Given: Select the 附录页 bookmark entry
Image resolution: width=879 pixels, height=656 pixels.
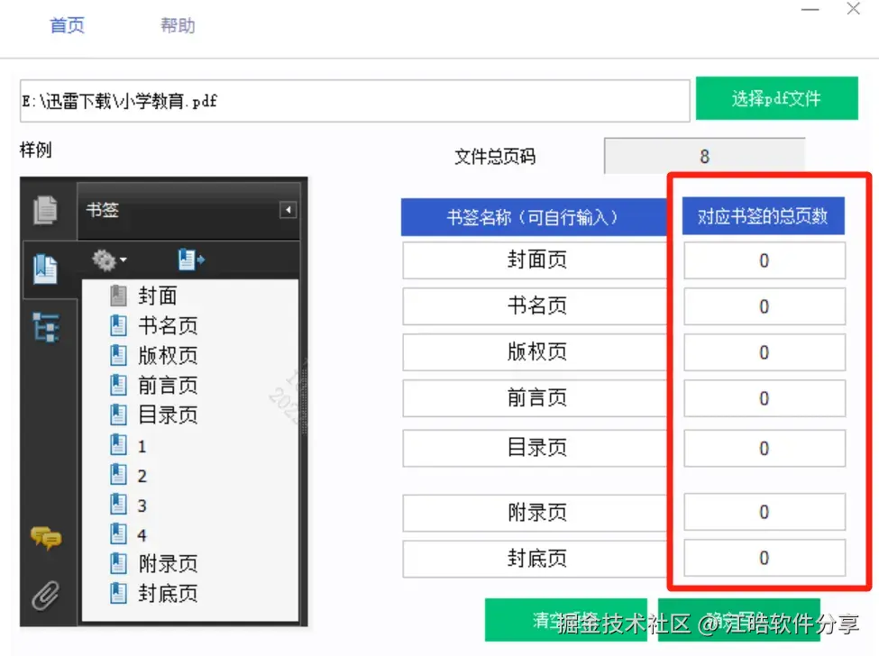Looking at the screenshot, I should [x=165, y=563].
